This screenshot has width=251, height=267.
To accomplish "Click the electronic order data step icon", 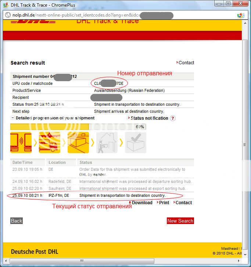I will point(21,142).
